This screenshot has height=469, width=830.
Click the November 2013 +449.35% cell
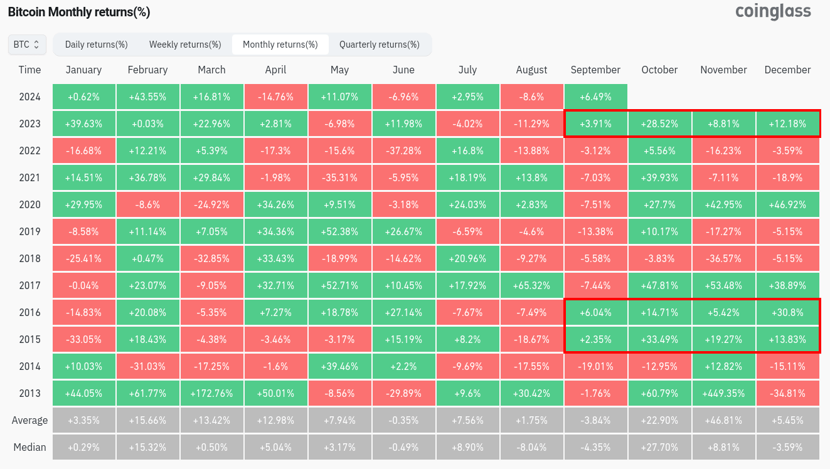pyautogui.click(x=723, y=393)
